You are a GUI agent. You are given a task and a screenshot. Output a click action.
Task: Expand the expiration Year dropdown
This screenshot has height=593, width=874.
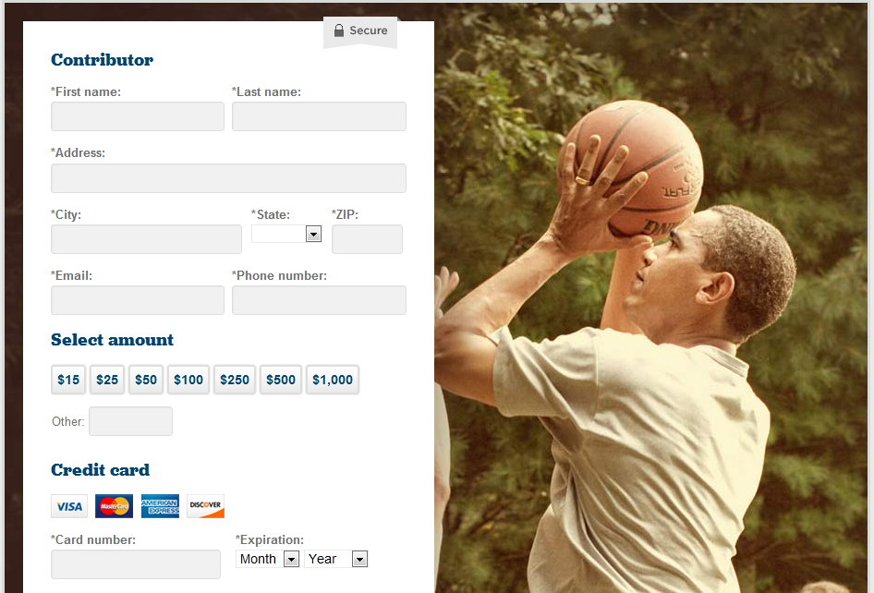[x=335, y=559]
